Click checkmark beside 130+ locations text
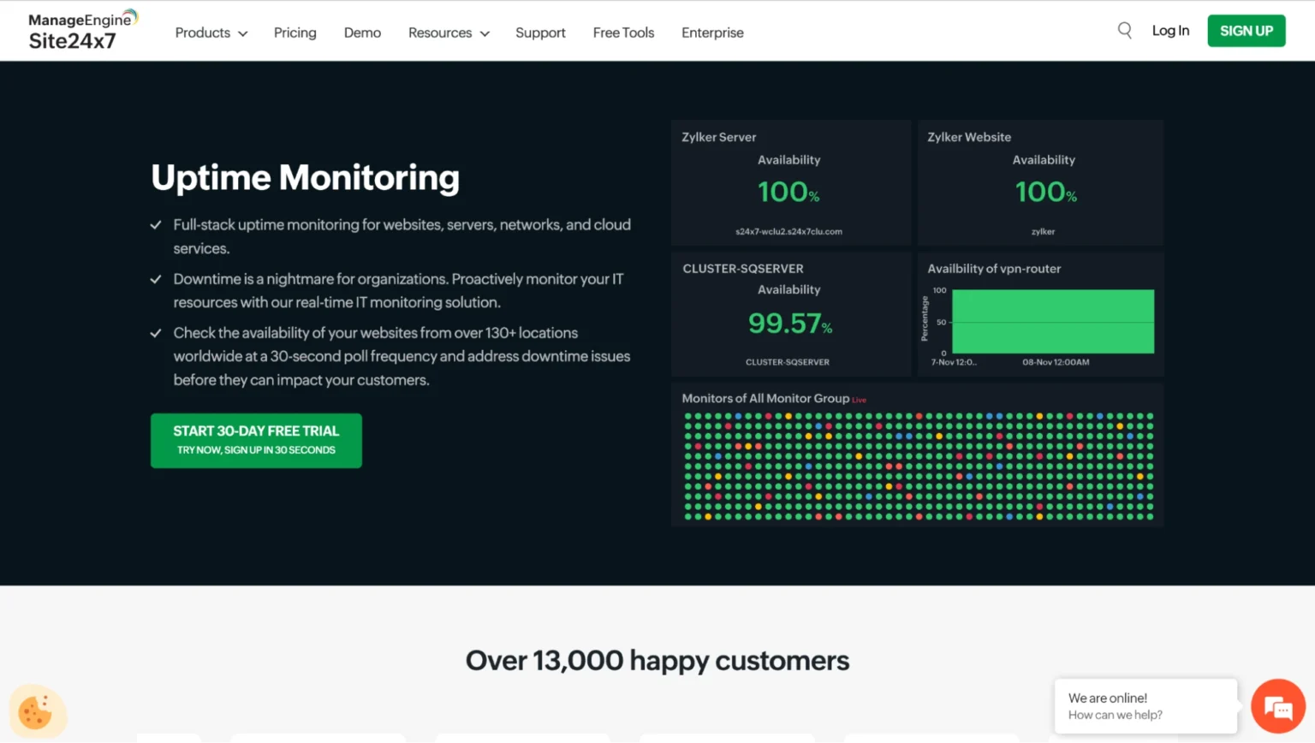Viewport: 1315px width, 743px height. (156, 333)
